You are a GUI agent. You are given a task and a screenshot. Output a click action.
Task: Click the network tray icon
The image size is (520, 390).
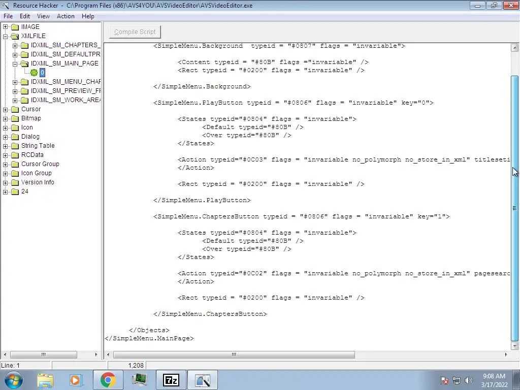click(x=457, y=380)
